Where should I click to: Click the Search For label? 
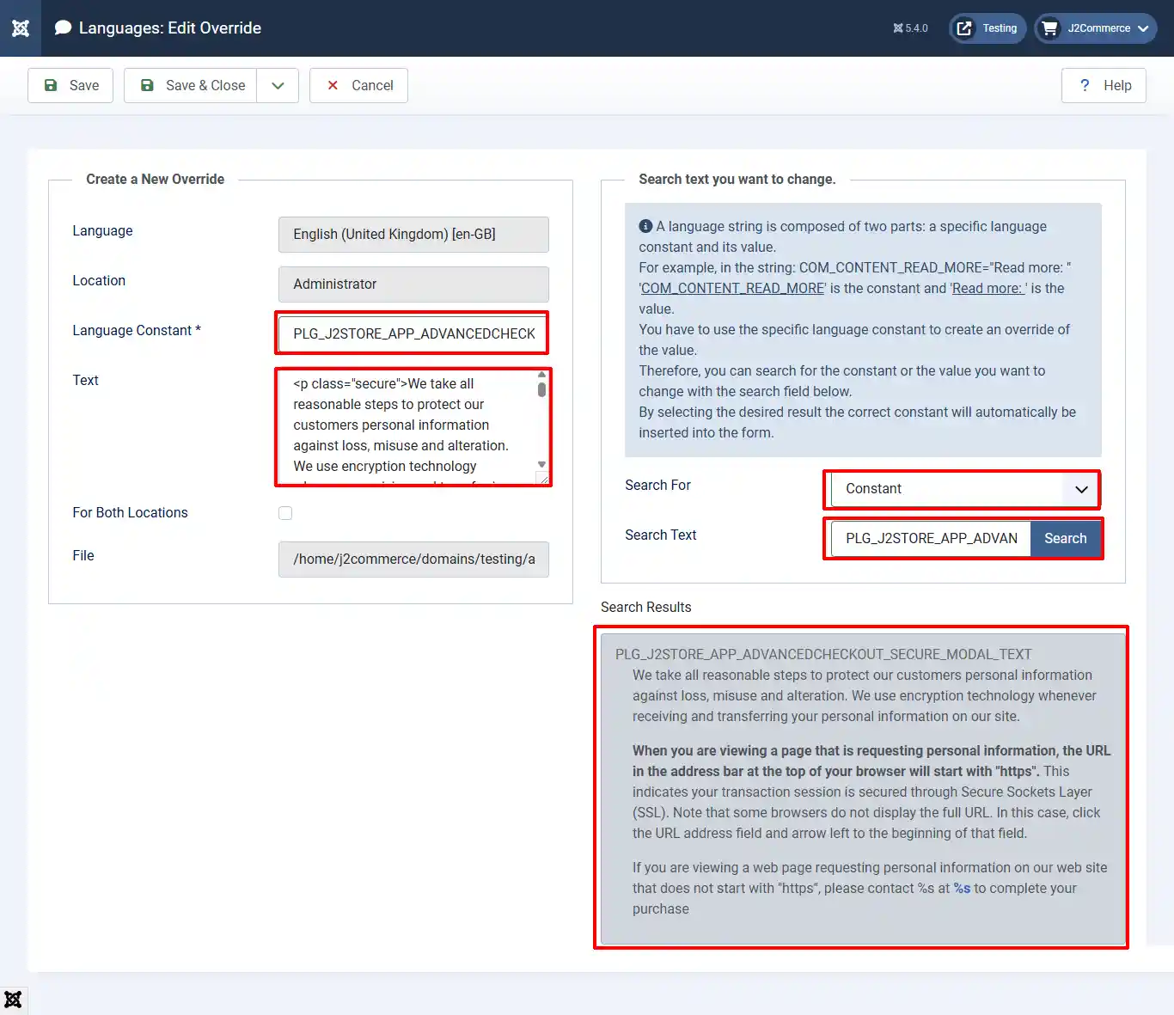tap(657, 485)
